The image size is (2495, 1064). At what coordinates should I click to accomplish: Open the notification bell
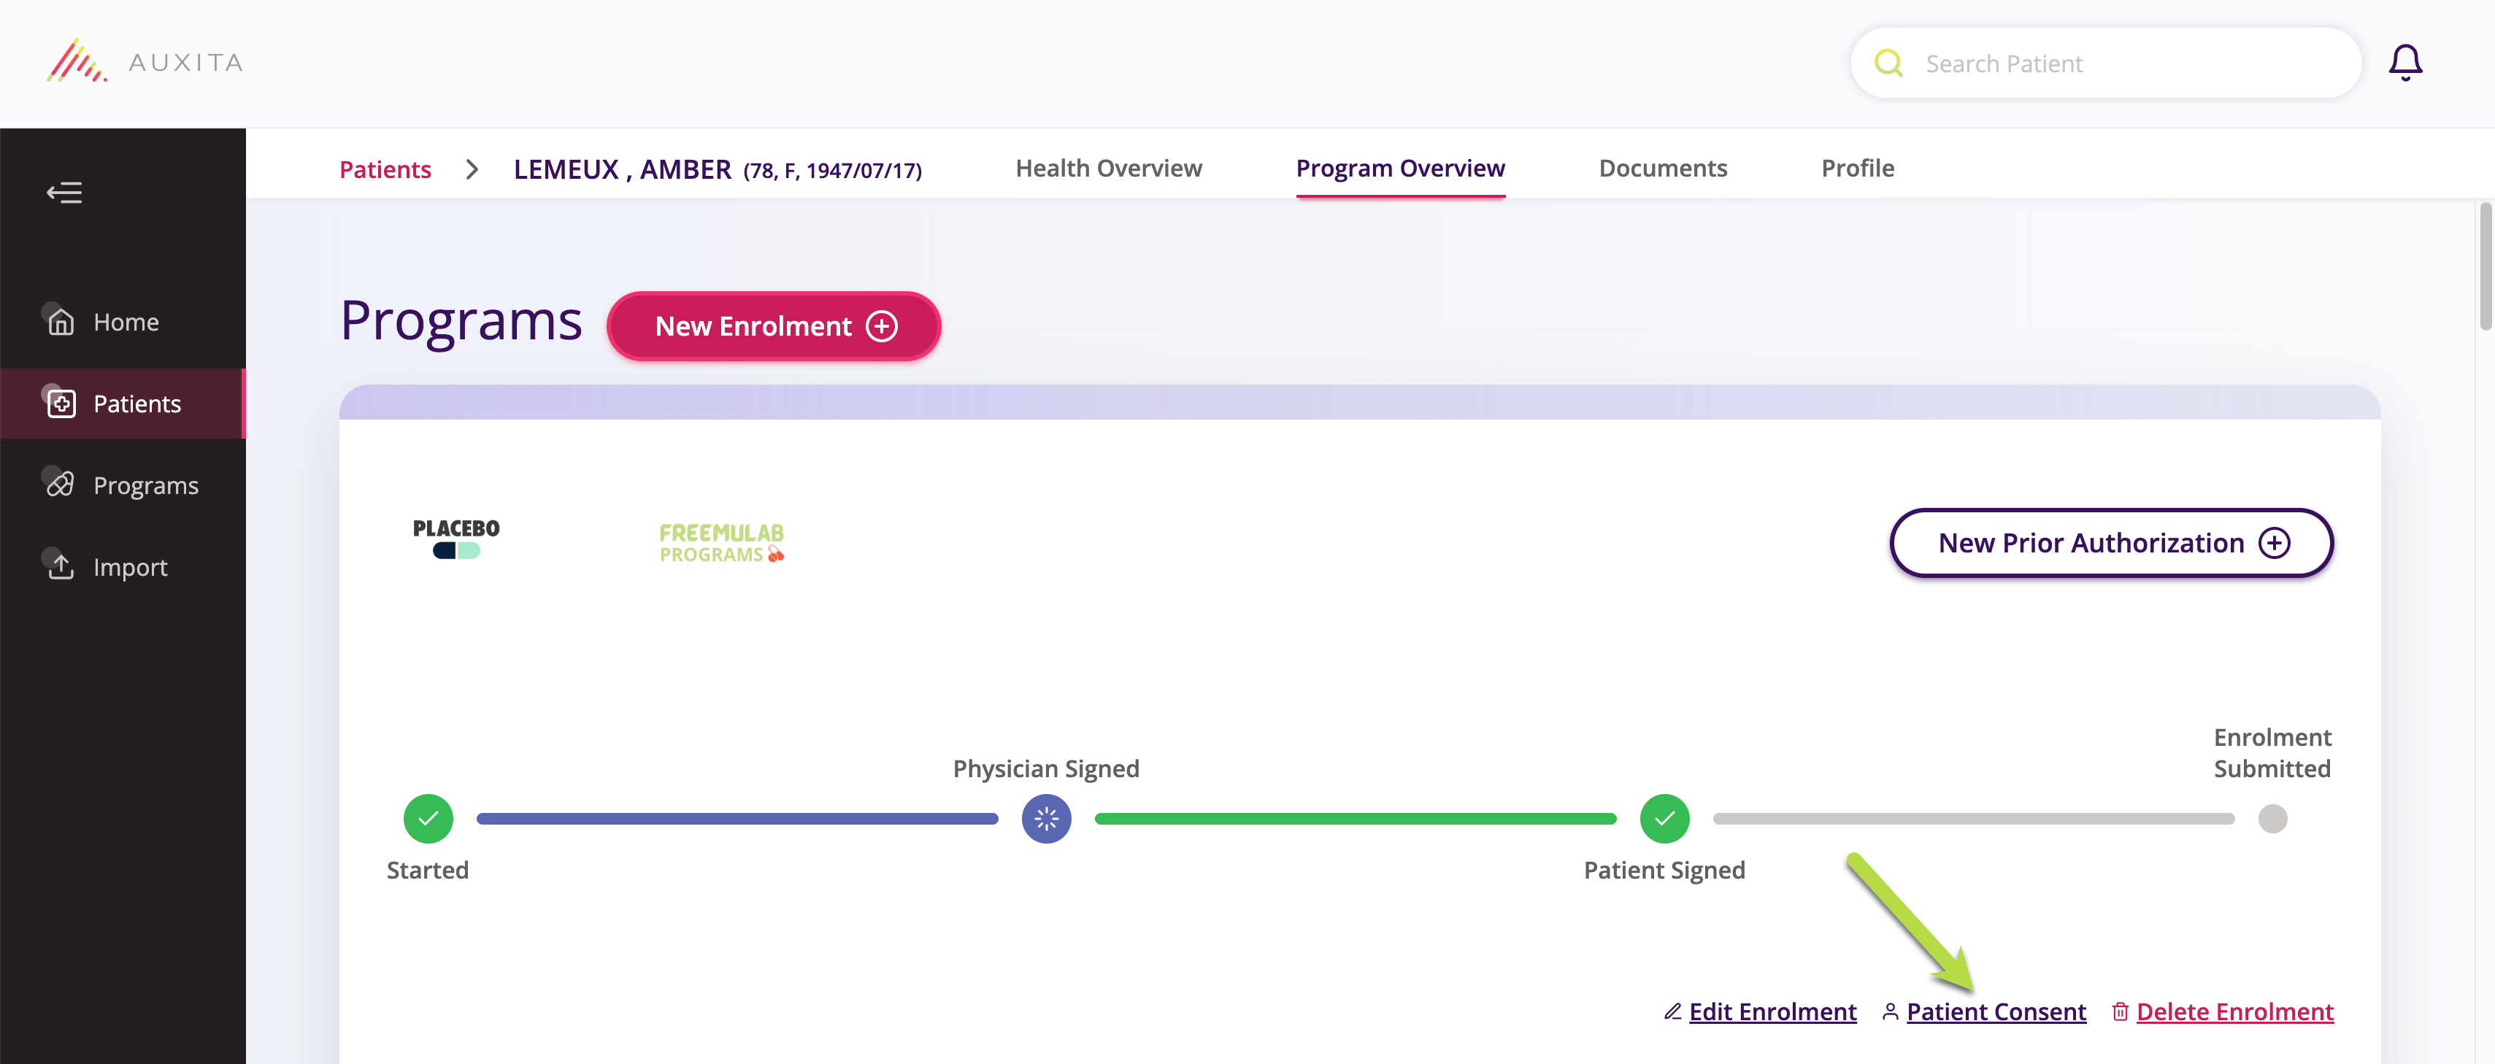[x=2406, y=62]
